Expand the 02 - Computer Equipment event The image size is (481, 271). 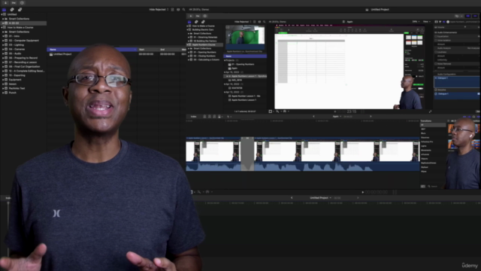3,41
